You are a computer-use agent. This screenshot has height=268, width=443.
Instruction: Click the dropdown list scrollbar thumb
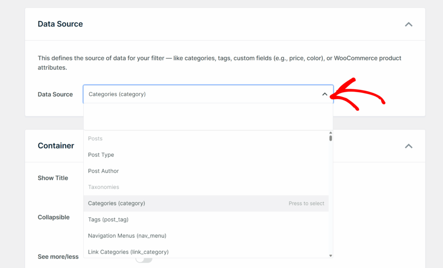[330, 137]
